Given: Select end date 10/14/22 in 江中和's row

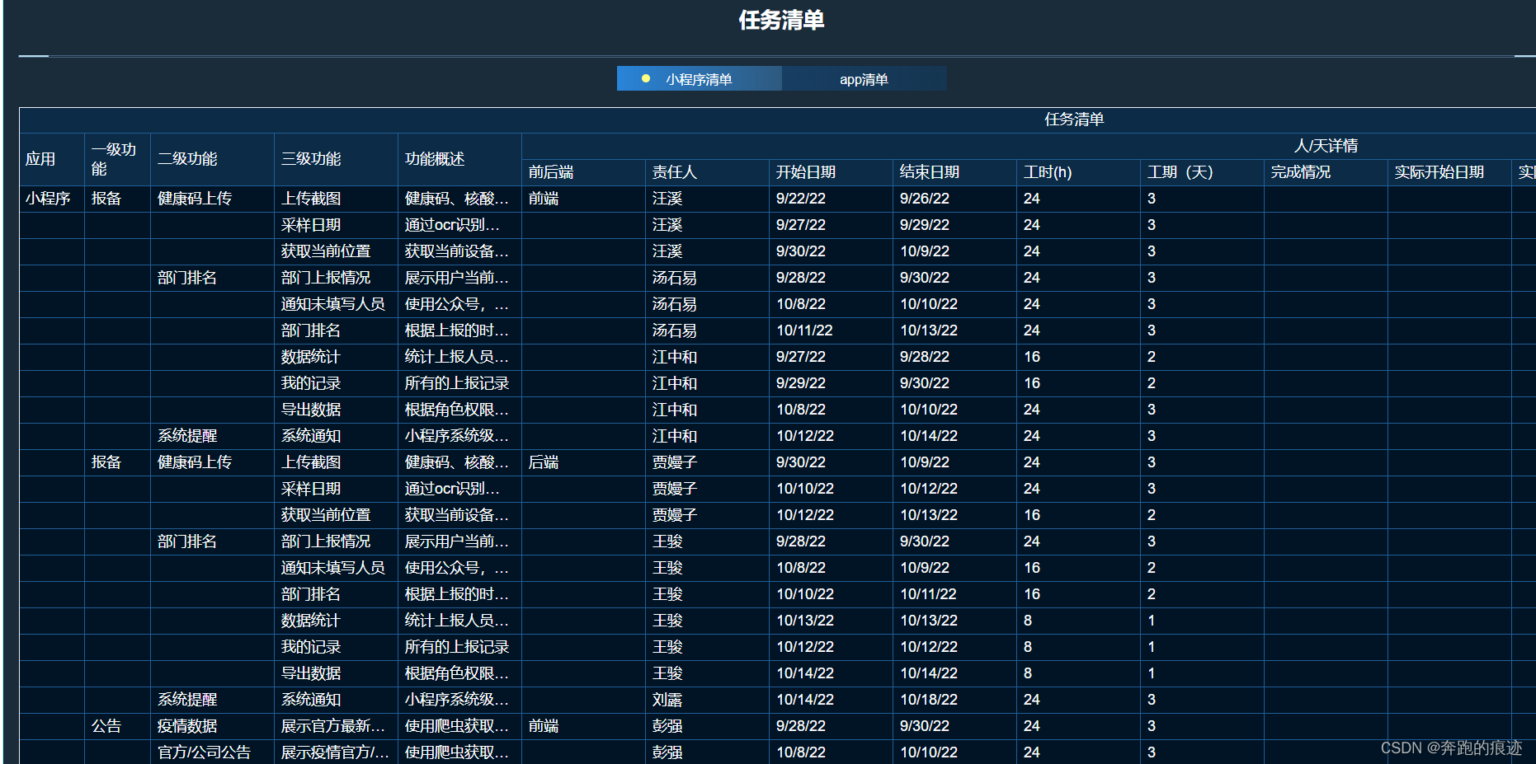Looking at the screenshot, I should (954, 436).
